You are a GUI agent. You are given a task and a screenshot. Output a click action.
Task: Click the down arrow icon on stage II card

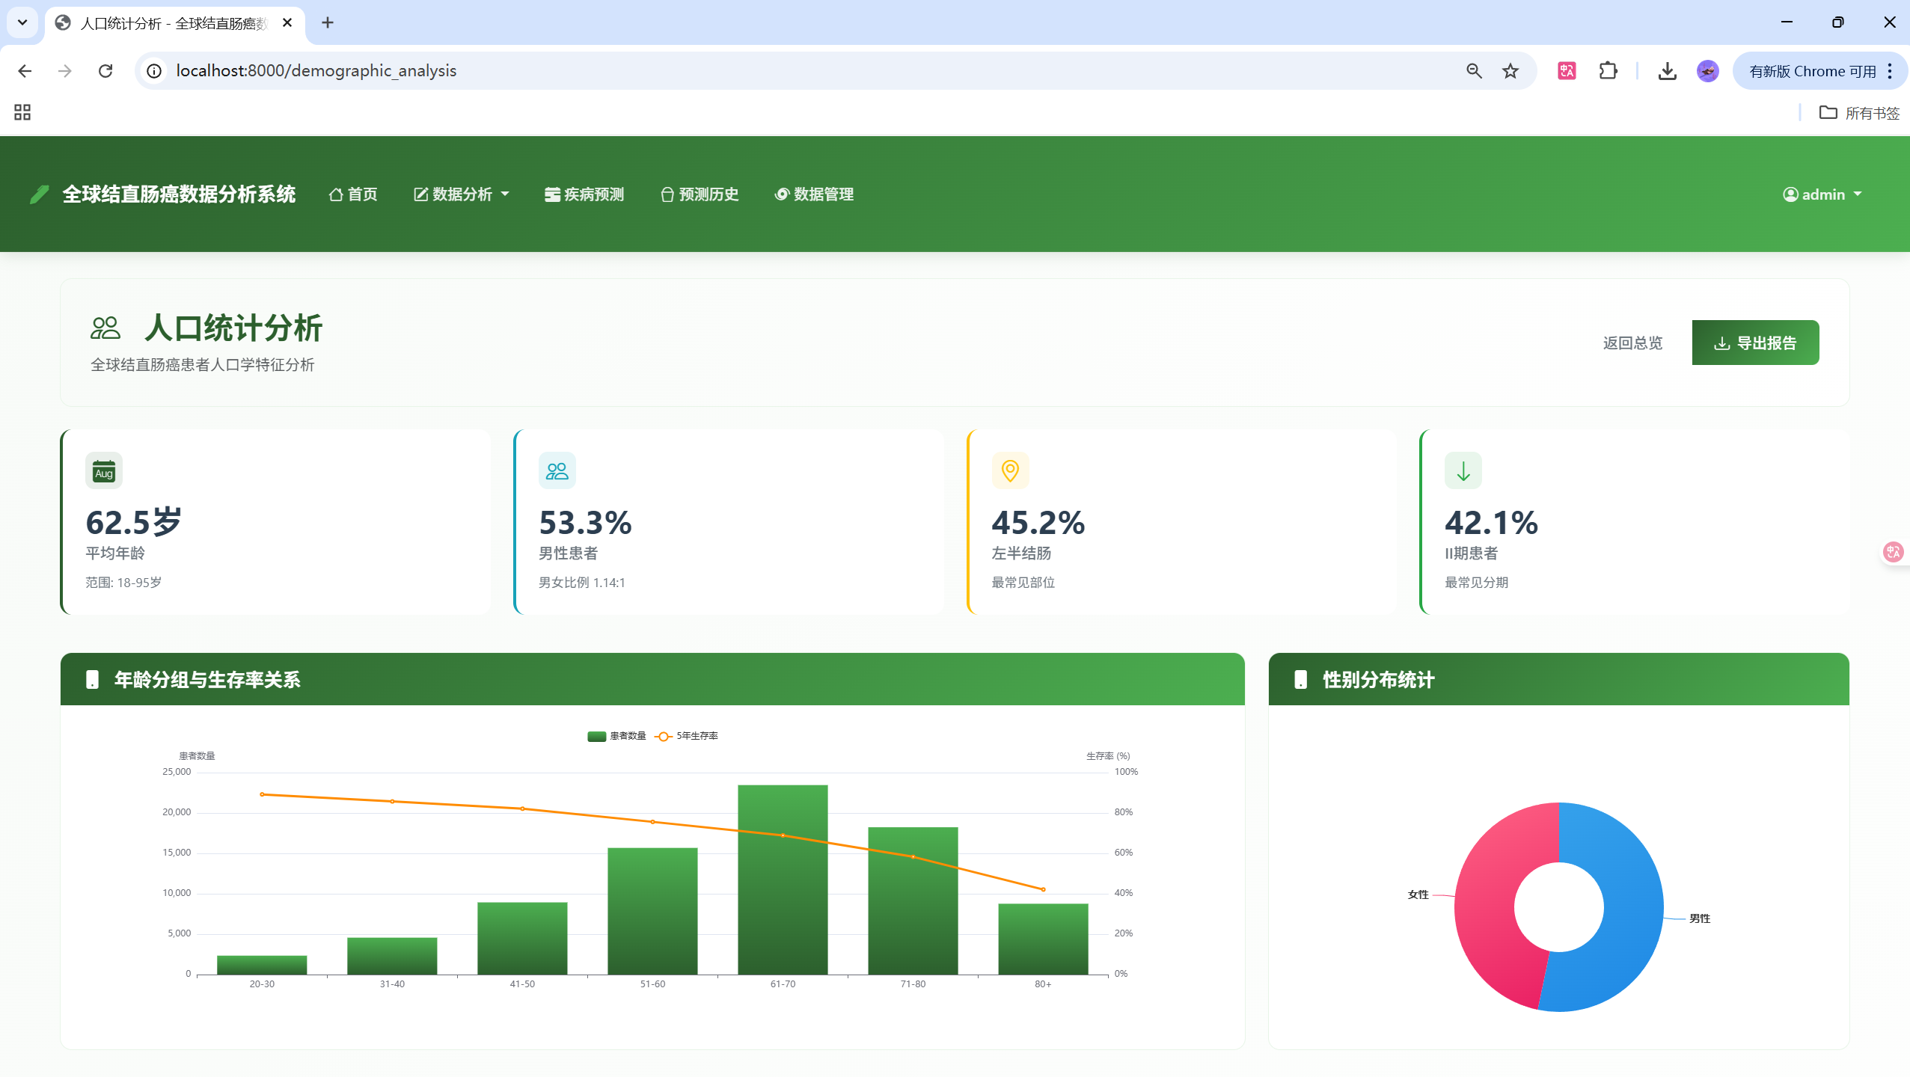(x=1463, y=471)
